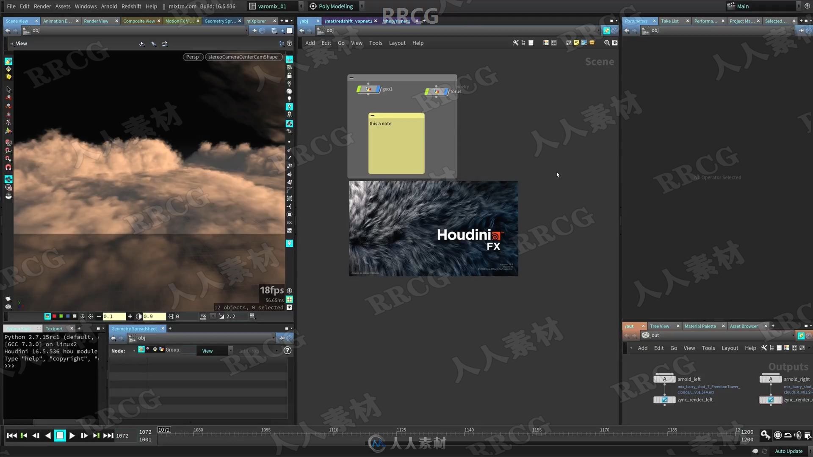Open Geometry Spreadsheet help question mark
The width and height of the screenshot is (813, 457).
(288, 350)
